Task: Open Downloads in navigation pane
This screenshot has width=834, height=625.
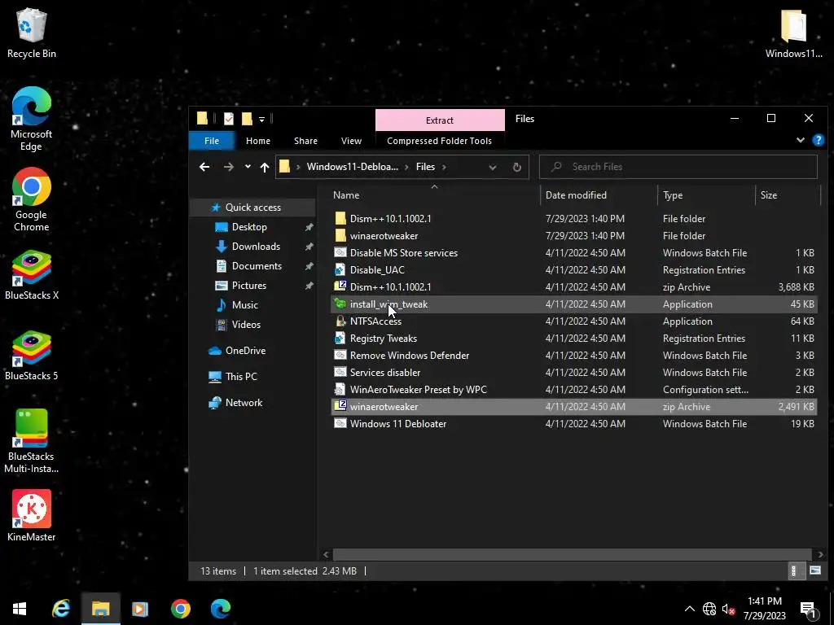Action: tap(256, 247)
